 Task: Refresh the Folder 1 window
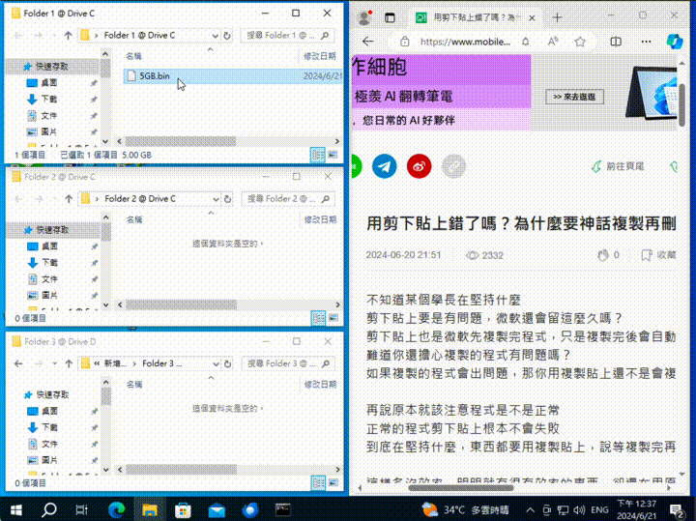pyautogui.click(x=227, y=36)
